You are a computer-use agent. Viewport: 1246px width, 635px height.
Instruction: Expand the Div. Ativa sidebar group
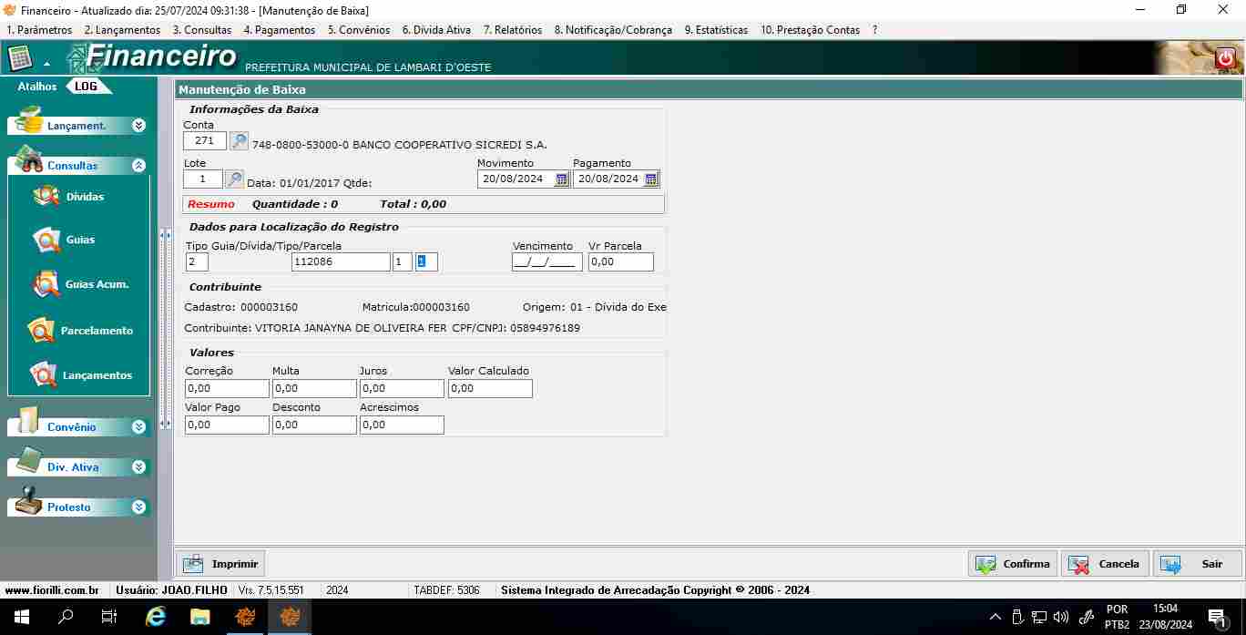138,466
